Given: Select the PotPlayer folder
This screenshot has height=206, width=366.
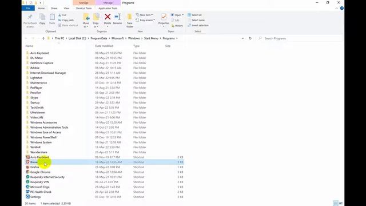Looking at the screenshot, I should coord(36,88).
